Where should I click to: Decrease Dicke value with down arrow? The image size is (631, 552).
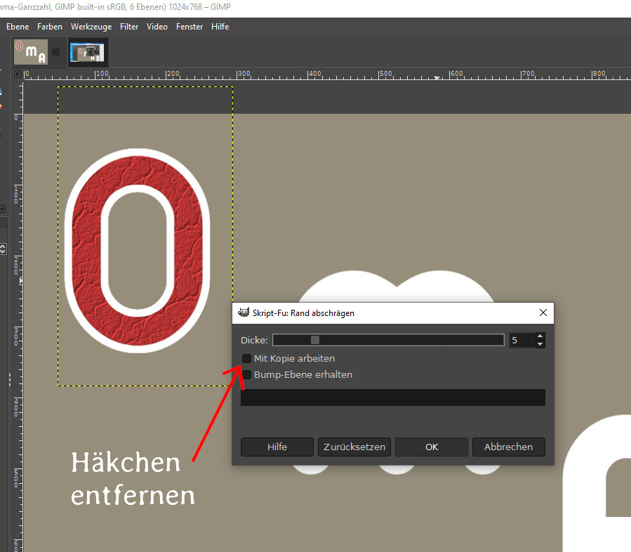(x=539, y=345)
